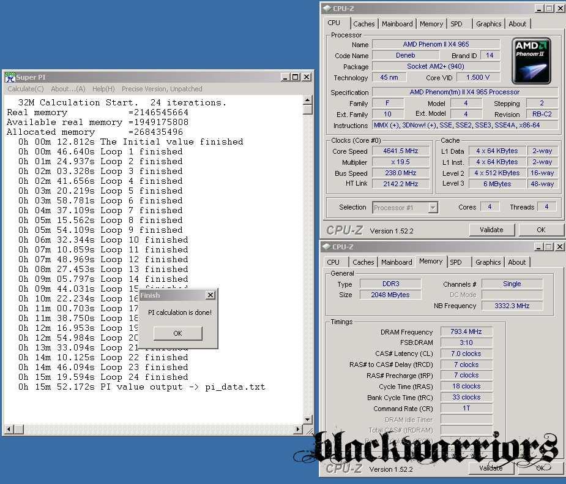566x484 pixels.
Task: Click the Super PI application icon in title bar
Action: click(10, 77)
